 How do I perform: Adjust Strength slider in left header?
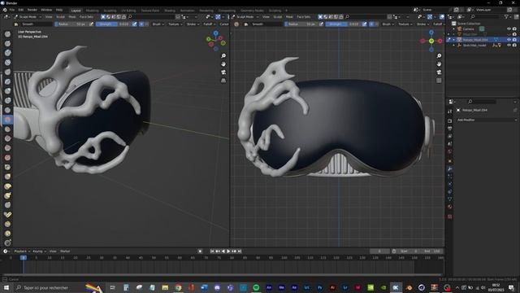pos(114,24)
